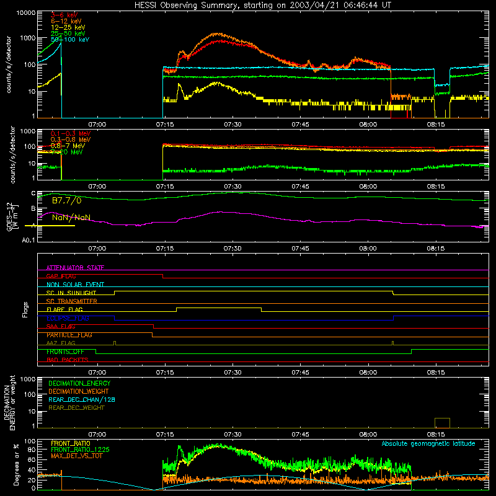
Task: Click the DECIMATION_ENERGY legend entry
Action: [x=79, y=383]
